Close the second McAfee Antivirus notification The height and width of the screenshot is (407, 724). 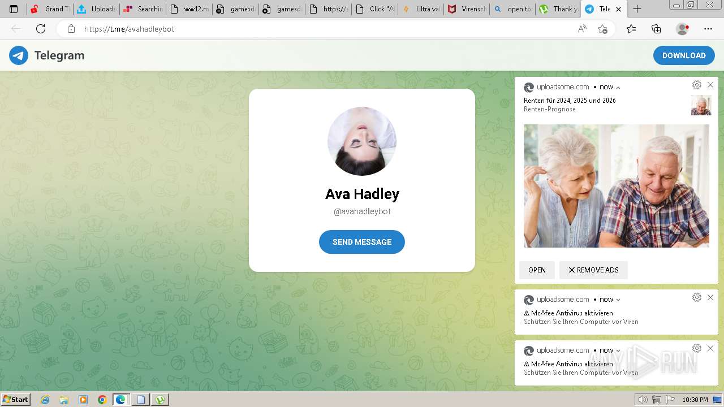click(x=710, y=348)
